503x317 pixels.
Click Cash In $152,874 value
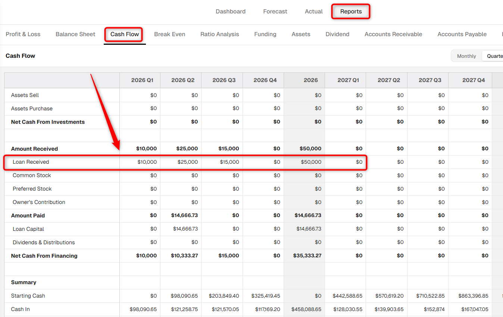[435, 309]
